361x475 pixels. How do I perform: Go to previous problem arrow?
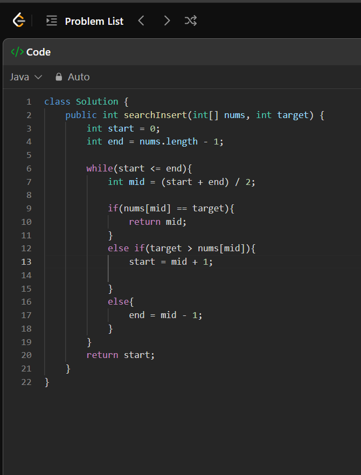click(x=141, y=20)
